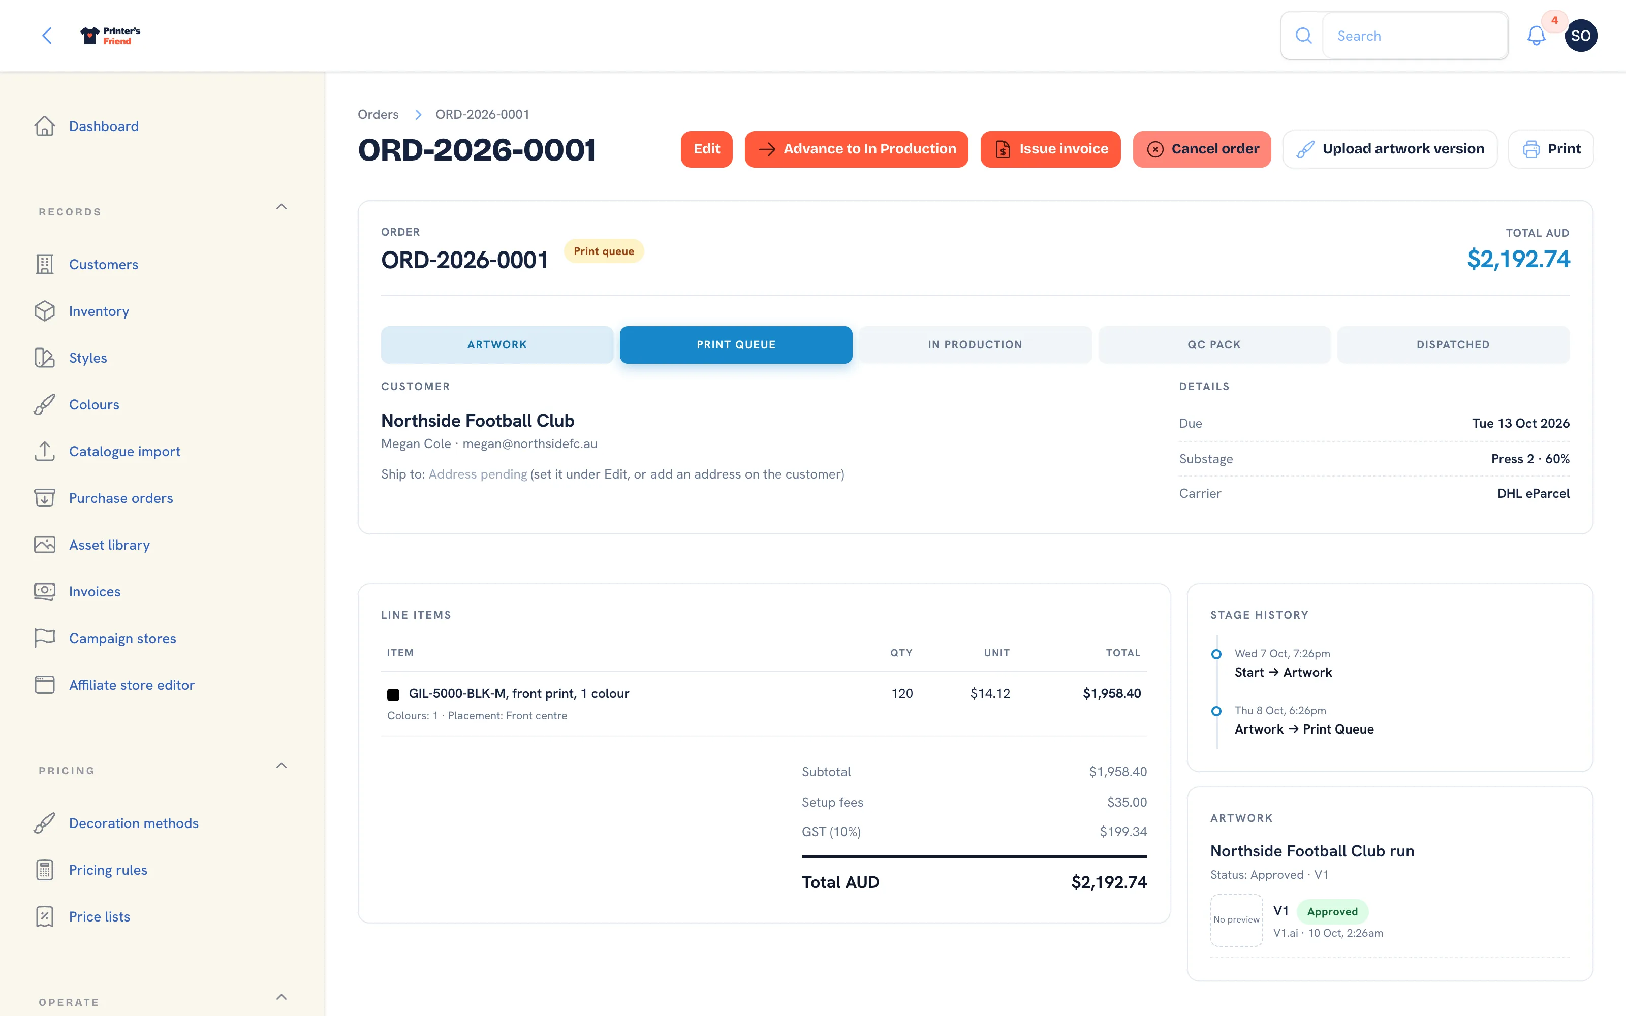Click the Edit order button
This screenshot has height=1016, width=1626.
point(706,149)
